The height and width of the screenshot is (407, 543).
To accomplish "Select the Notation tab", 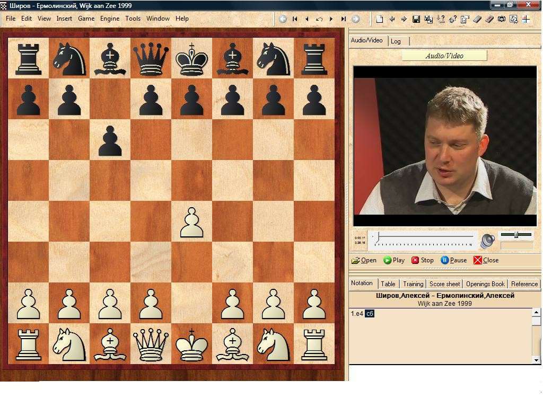I will (x=362, y=283).
